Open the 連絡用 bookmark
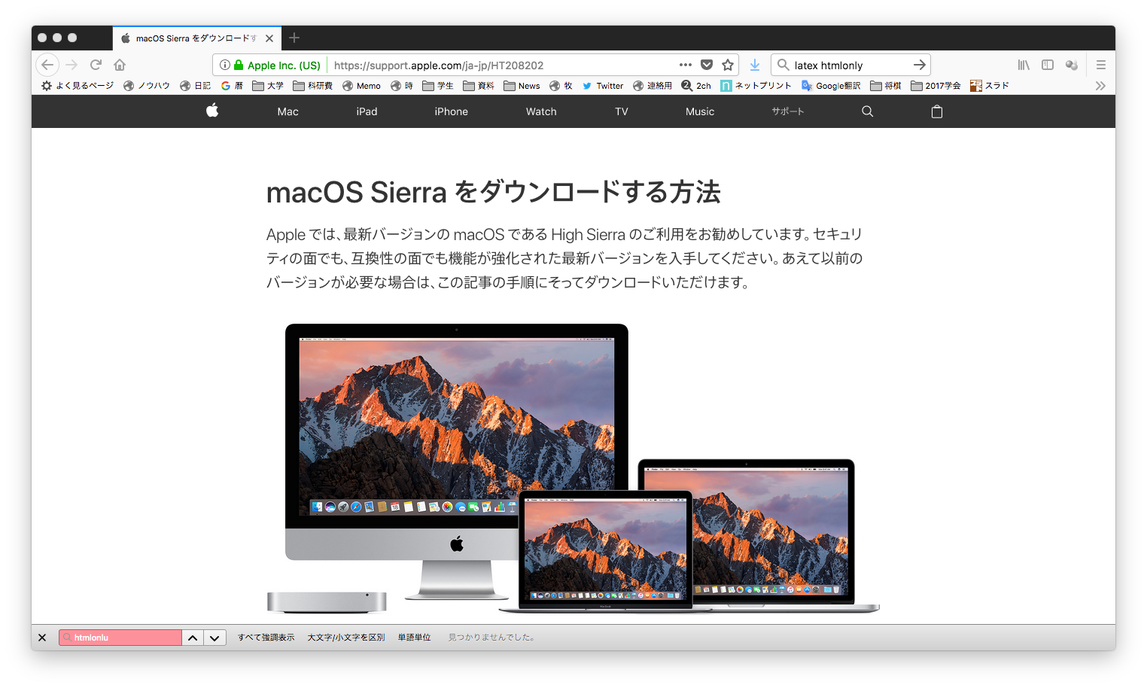 653,86
